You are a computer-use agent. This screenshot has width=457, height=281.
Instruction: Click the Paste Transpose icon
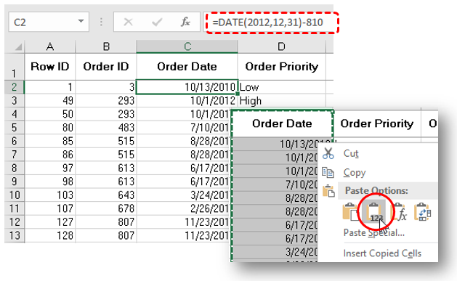422,212
